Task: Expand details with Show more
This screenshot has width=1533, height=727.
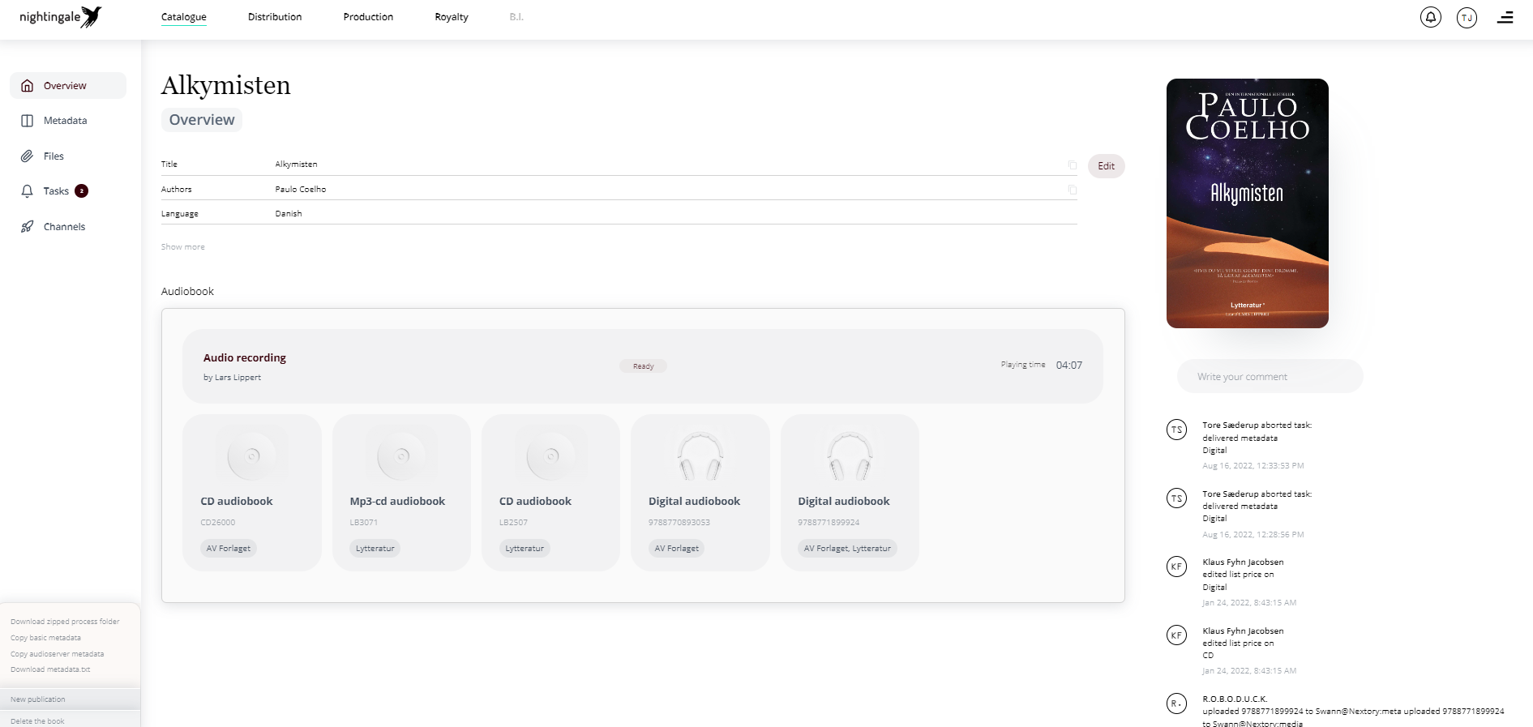Action: 183,247
